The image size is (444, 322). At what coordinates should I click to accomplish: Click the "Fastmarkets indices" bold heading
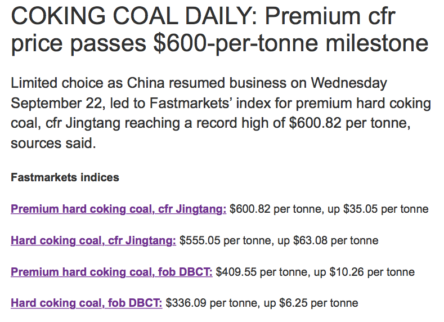click(65, 177)
